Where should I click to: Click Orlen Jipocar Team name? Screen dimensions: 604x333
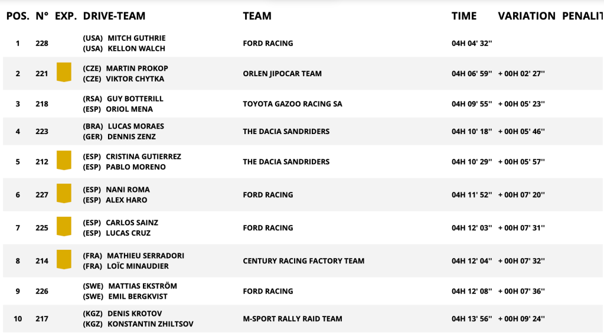click(282, 74)
